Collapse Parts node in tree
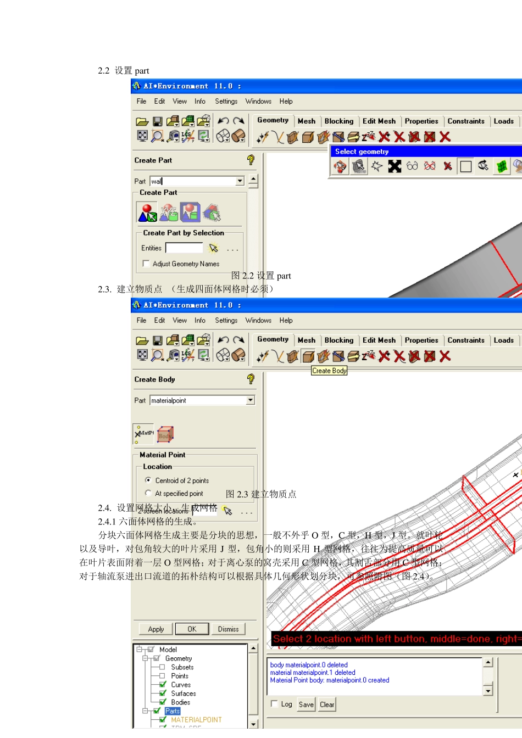The width and height of the screenshot is (522, 738). pos(145,711)
